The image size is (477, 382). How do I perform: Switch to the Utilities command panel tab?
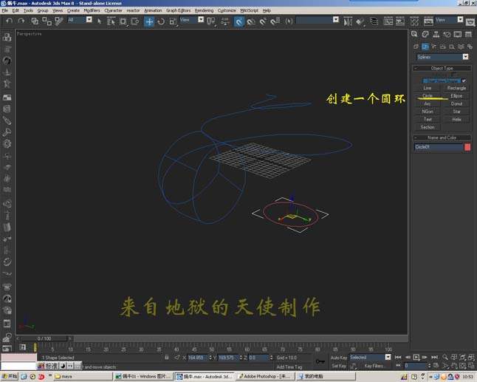click(468, 34)
